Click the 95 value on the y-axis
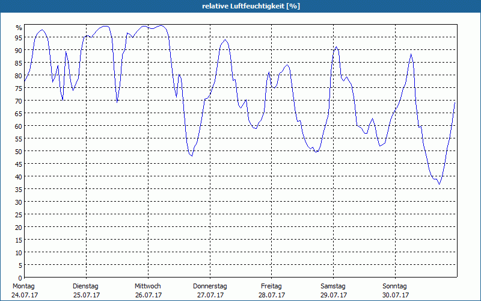 coord(19,37)
